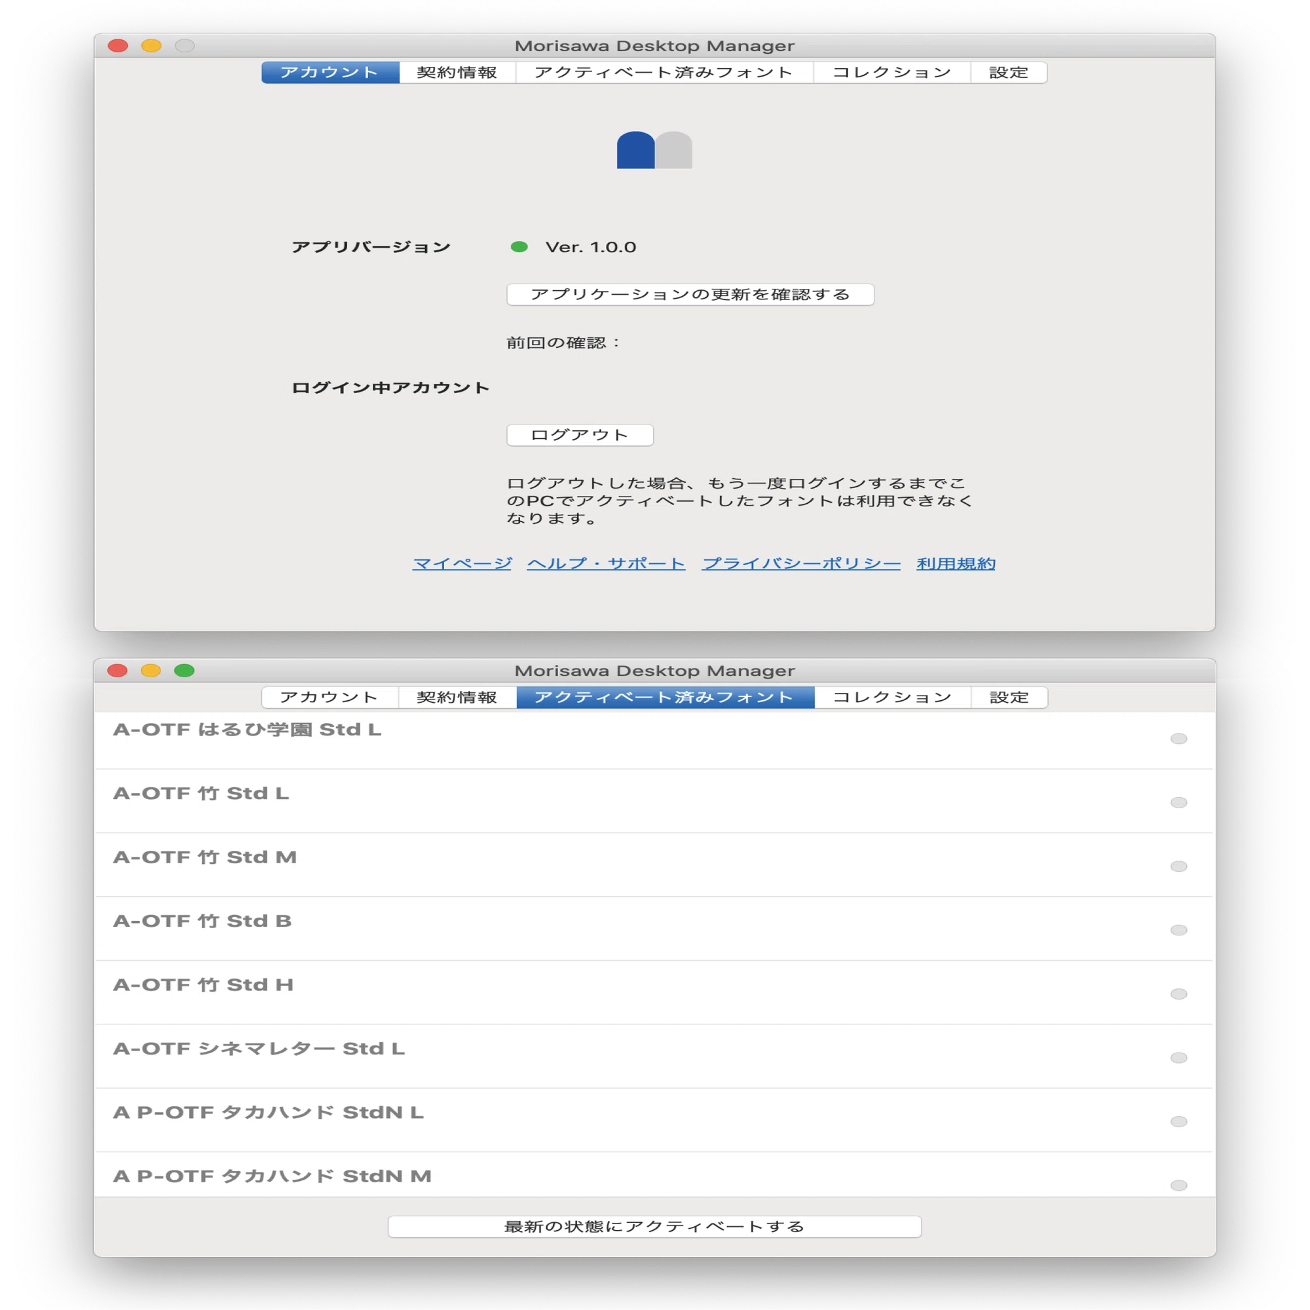Image resolution: width=1310 pixels, height=1310 pixels.
Task: Select font name A-OTF 竹 Std L
Action: (201, 793)
